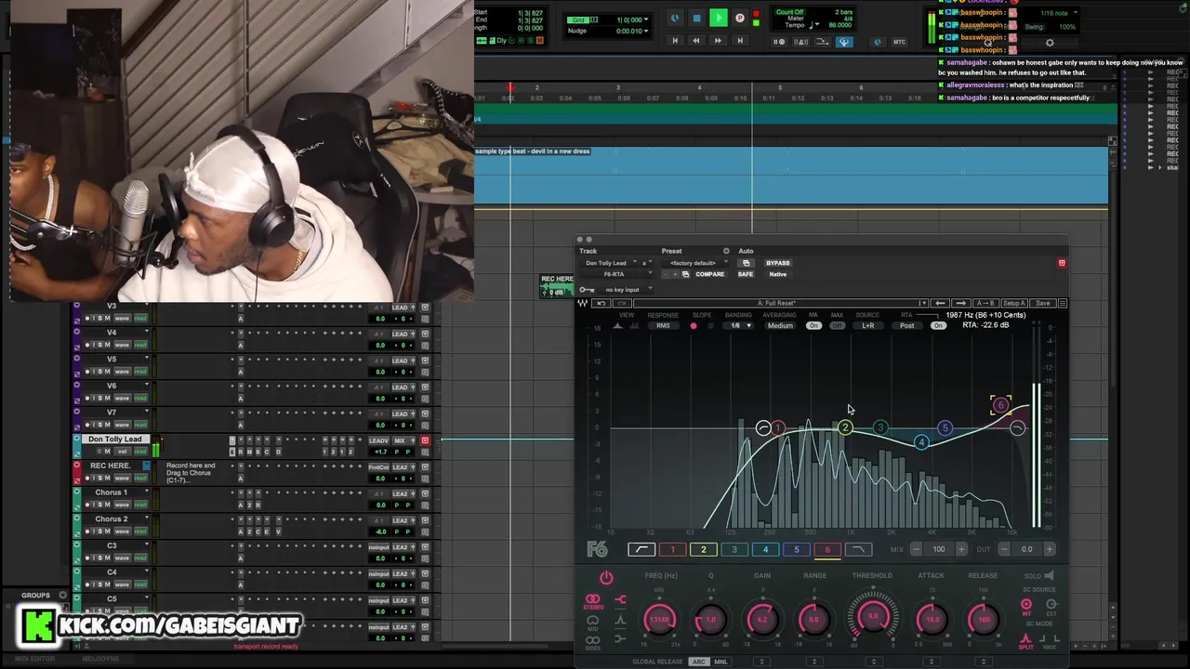Load previous preset with left arrow
Viewport: 1190px width, 669px height.
pos(940,303)
